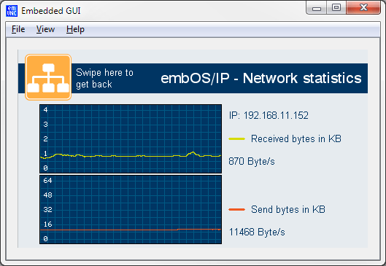Click the 11468 Byte/s send rate value
This screenshot has height=266, width=386.
257,232
